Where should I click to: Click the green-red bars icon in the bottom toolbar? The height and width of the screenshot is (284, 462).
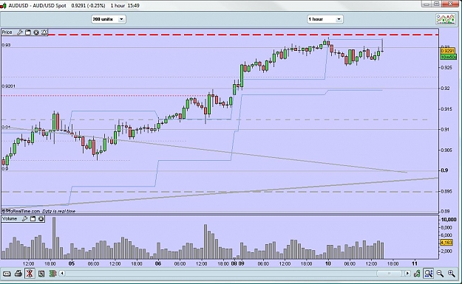52,274
